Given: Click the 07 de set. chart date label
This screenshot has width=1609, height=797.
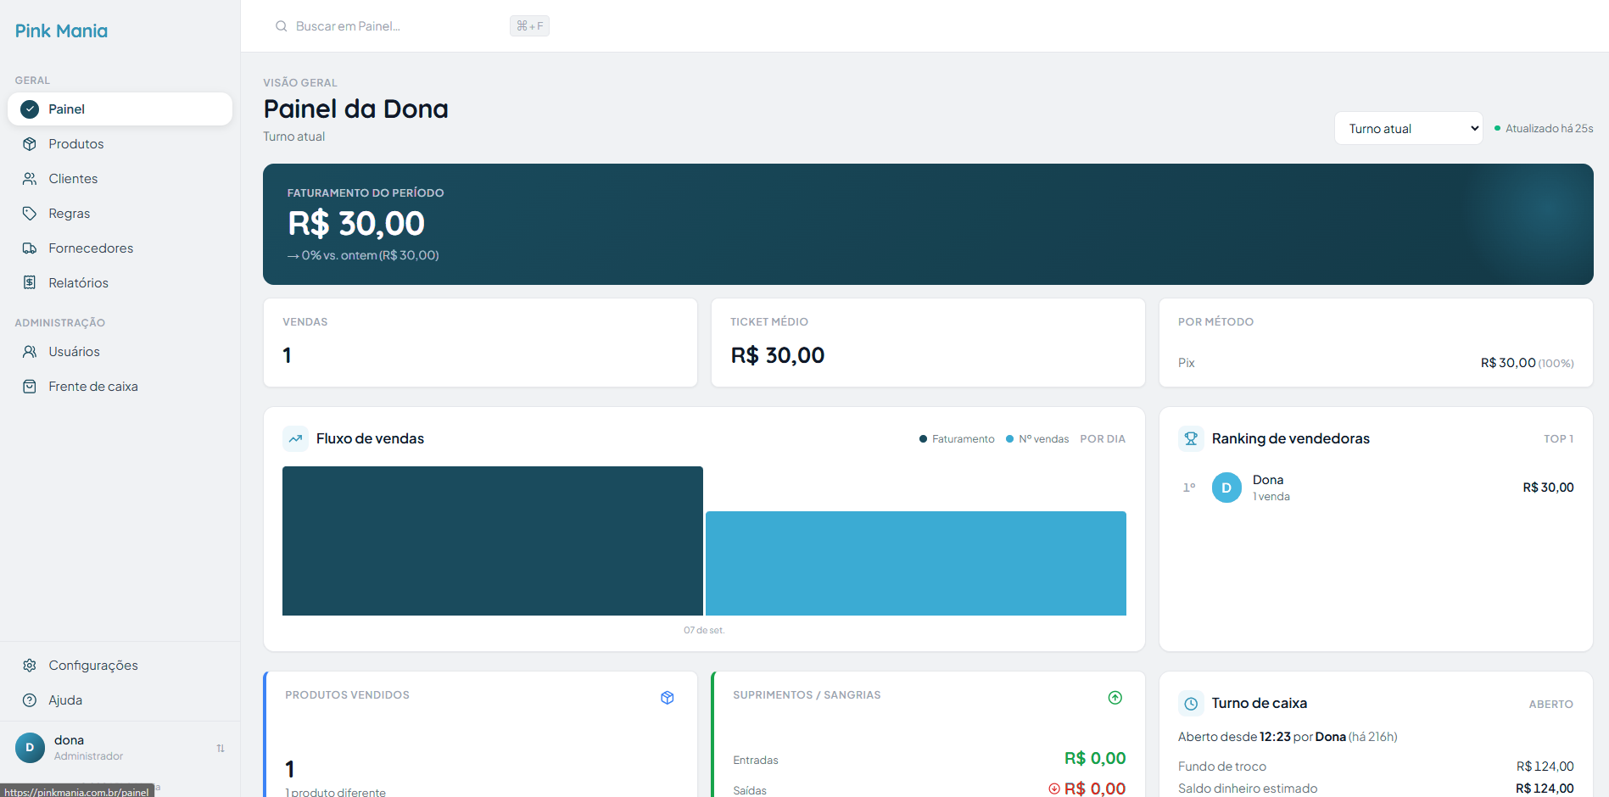Looking at the screenshot, I should point(704,631).
